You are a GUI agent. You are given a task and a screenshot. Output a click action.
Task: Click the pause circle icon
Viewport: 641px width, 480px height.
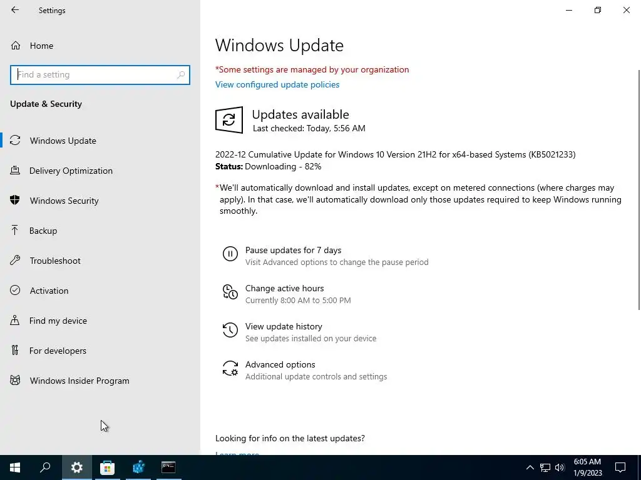point(230,254)
